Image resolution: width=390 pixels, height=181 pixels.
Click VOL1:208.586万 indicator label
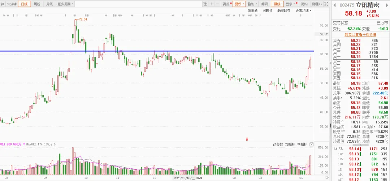click(11, 144)
